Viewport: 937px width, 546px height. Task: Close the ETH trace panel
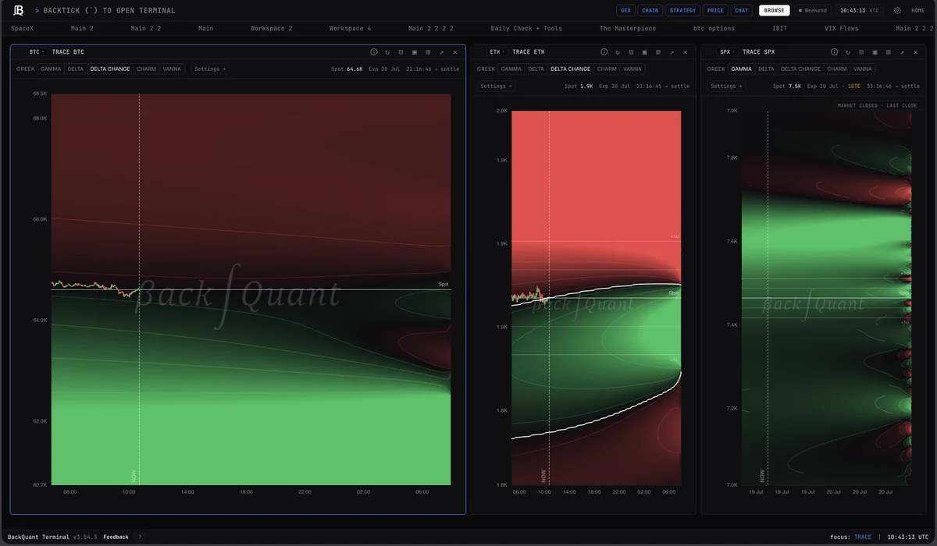(686, 52)
